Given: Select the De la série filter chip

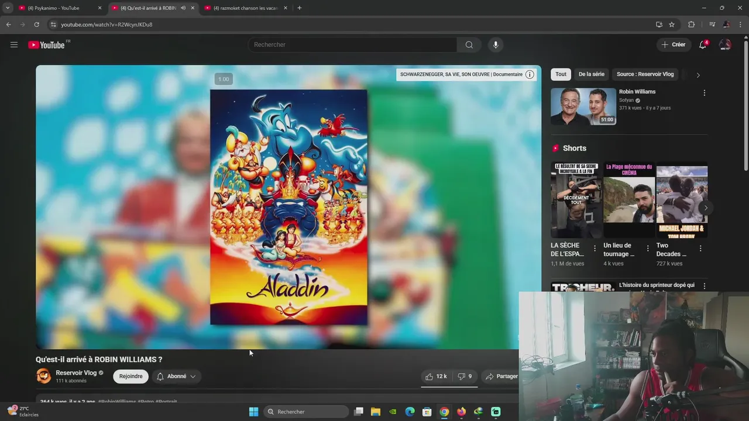Looking at the screenshot, I should (x=591, y=74).
